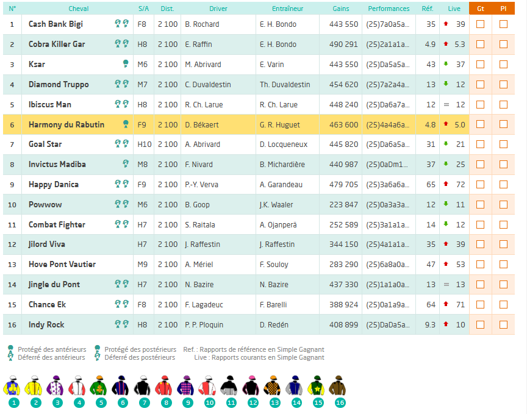Toggle the Pl checkbox in Powwow's row
527x414 pixels.
(503, 205)
